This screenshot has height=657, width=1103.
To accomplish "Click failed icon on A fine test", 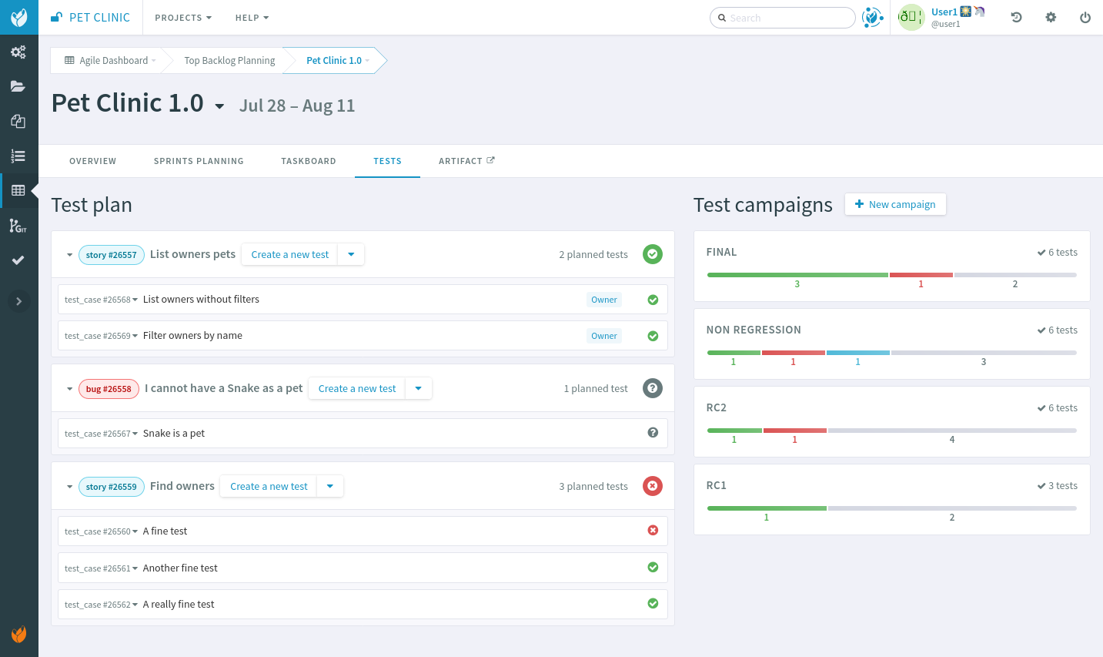I will click(653, 531).
